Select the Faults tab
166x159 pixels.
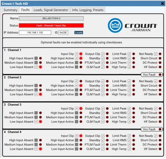[x=25, y=10]
